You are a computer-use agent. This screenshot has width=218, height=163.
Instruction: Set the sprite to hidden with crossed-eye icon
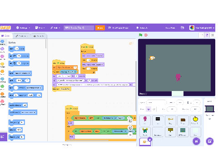(154, 109)
